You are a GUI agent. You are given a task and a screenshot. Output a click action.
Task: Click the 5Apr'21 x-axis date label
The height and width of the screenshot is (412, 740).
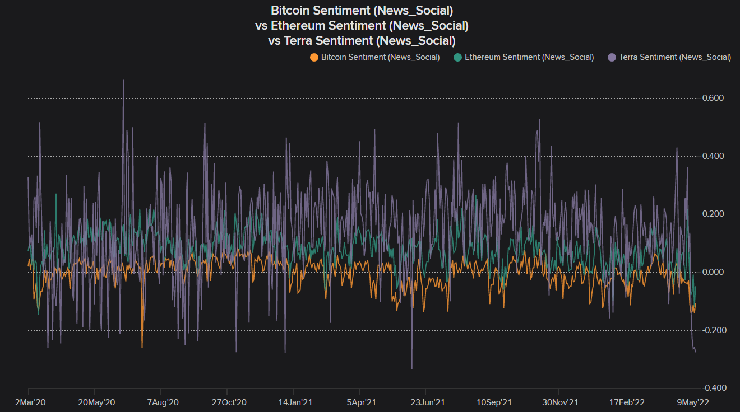coord(361,402)
